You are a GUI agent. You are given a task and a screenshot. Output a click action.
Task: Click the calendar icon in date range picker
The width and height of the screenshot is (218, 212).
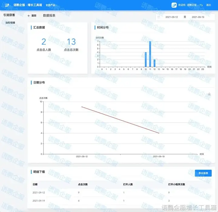coord(159,17)
